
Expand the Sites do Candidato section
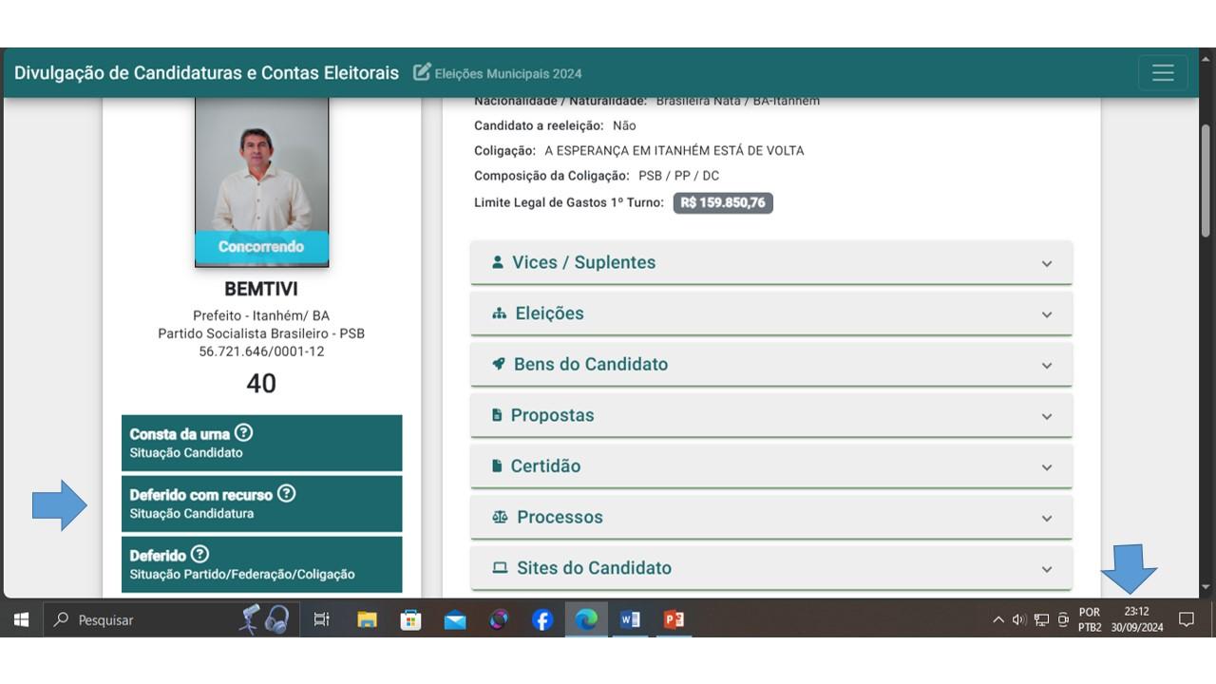coord(771,568)
